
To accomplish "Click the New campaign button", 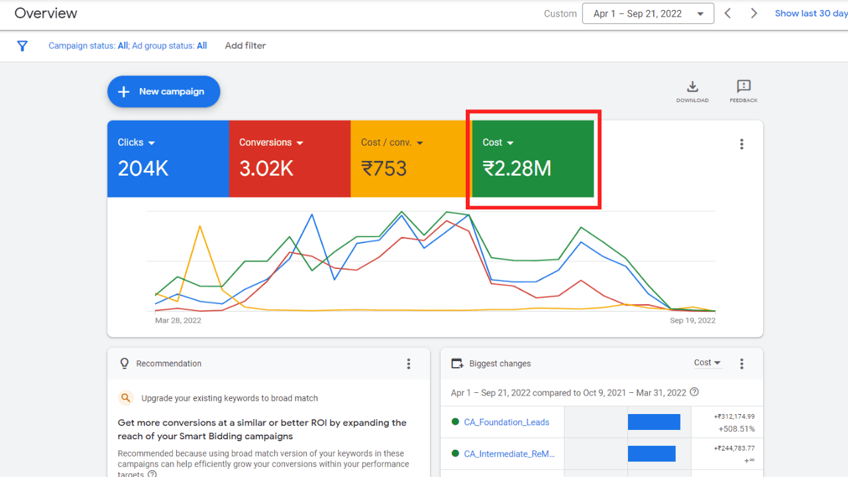I will 164,91.
